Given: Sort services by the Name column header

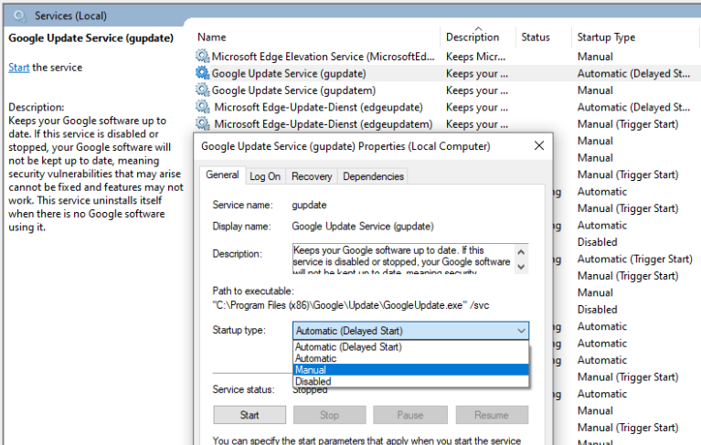Looking at the screenshot, I should [x=212, y=37].
